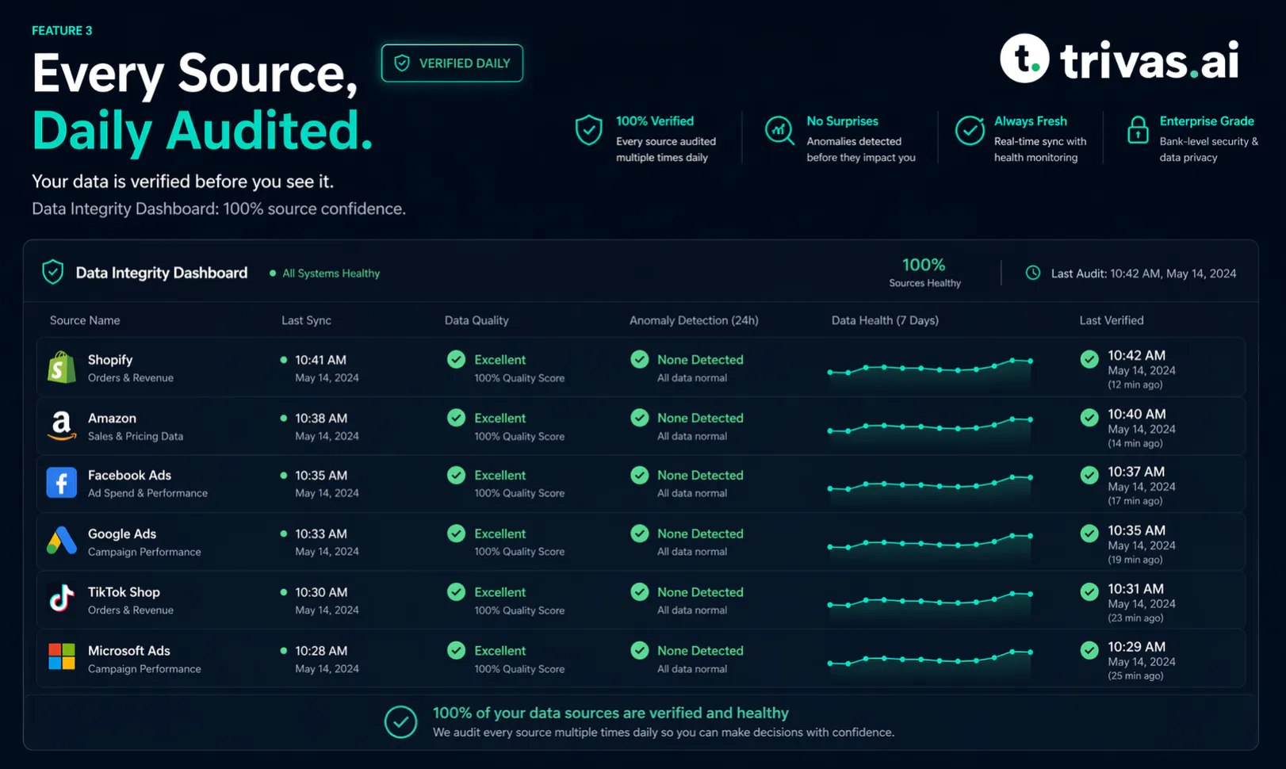This screenshot has width=1286, height=769.
Task: Click the Last Sync column header
Action: [306, 320]
